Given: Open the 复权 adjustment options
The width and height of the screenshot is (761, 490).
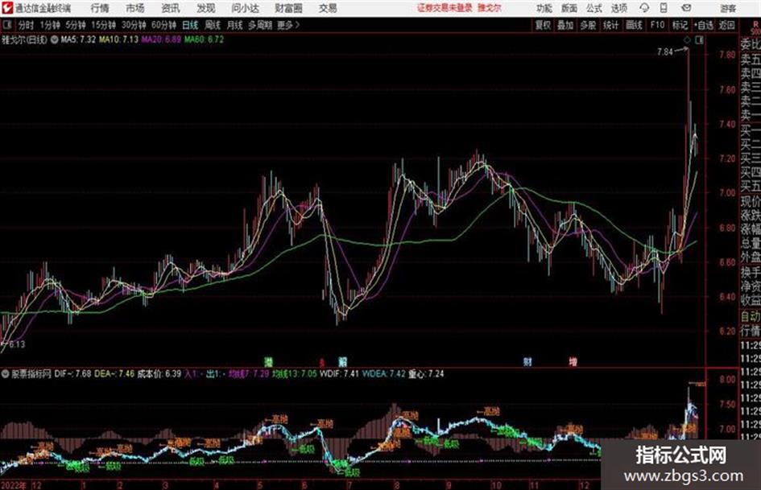Looking at the screenshot, I should tap(543, 25).
